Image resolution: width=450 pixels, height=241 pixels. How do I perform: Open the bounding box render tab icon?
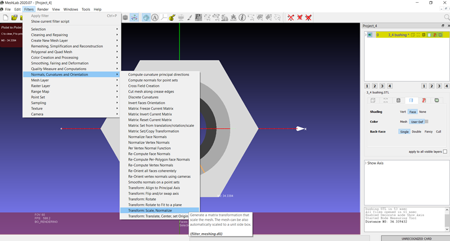click(373, 101)
